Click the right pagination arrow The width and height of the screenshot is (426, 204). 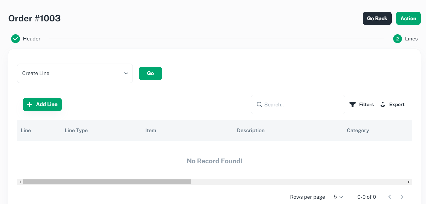(402, 197)
